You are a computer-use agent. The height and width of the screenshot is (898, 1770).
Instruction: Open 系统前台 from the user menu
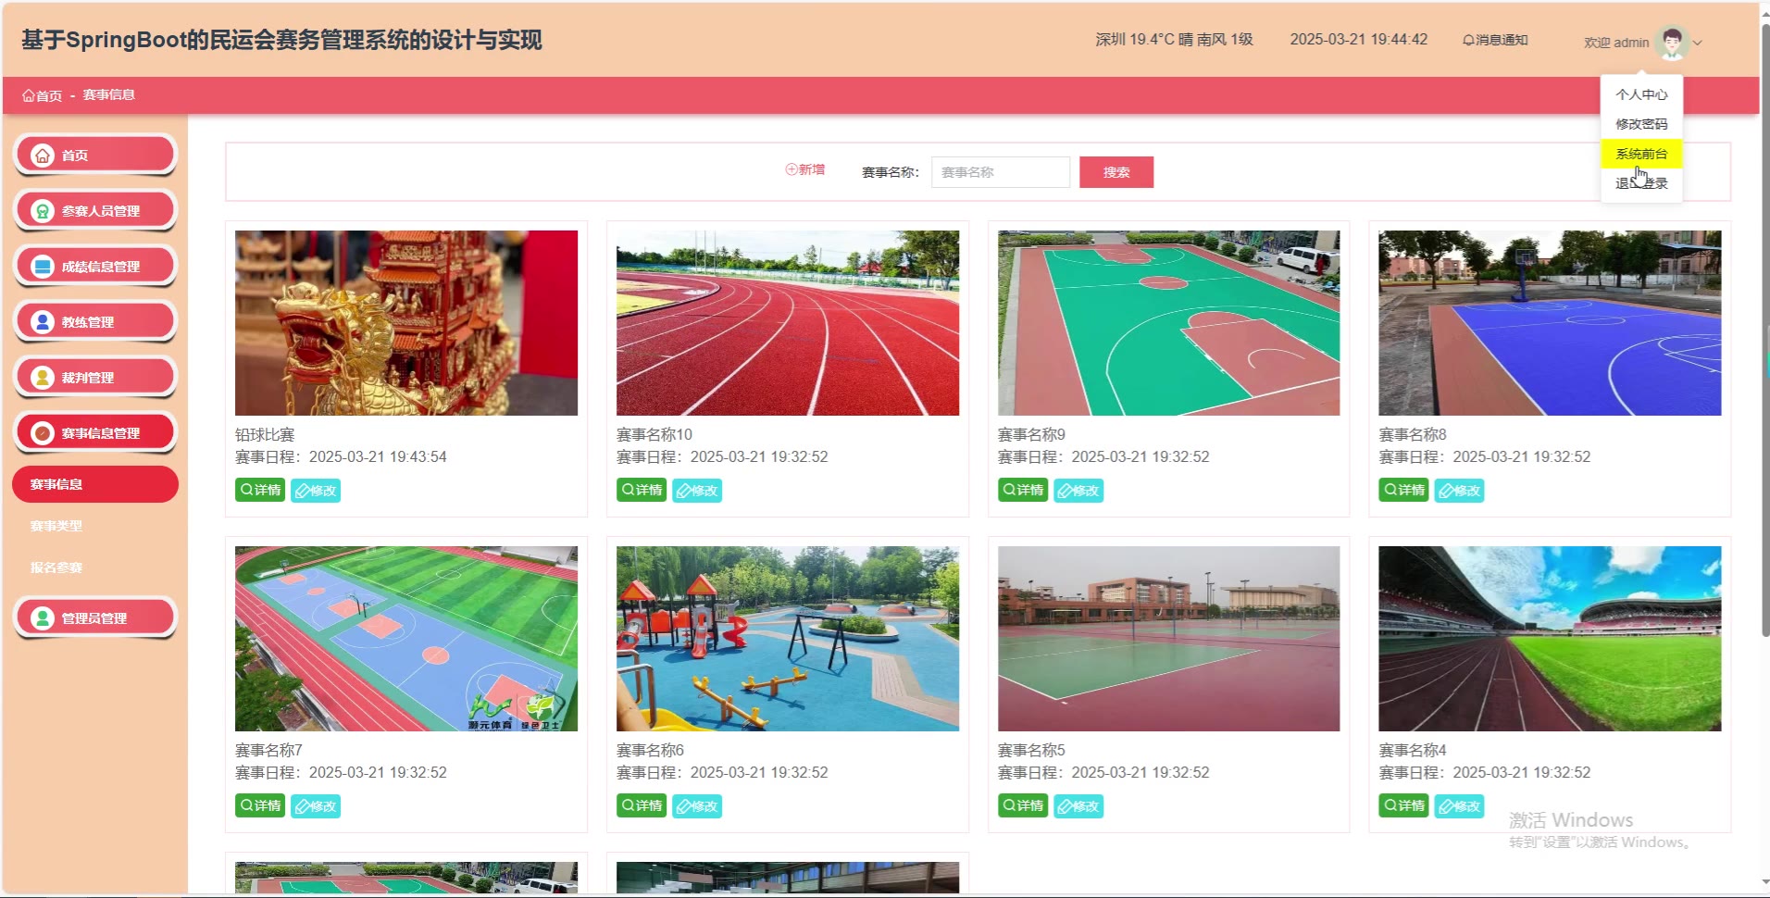pos(1641,154)
